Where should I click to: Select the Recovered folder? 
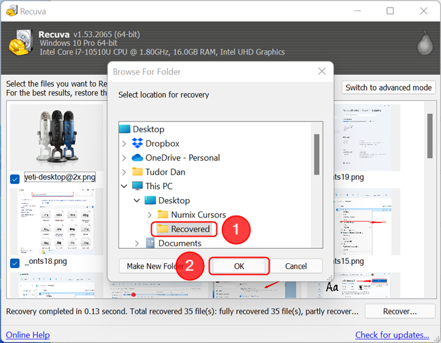pos(190,229)
